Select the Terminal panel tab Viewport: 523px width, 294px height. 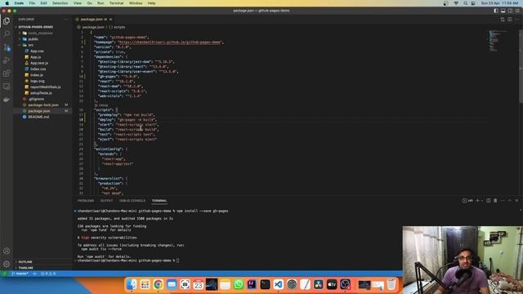159,201
